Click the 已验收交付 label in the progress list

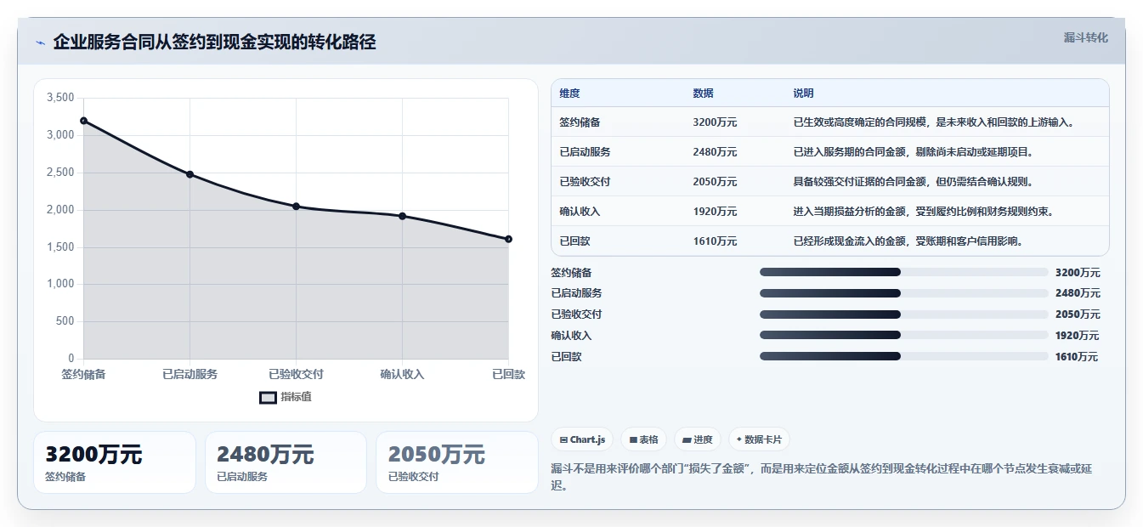[576, 314]
